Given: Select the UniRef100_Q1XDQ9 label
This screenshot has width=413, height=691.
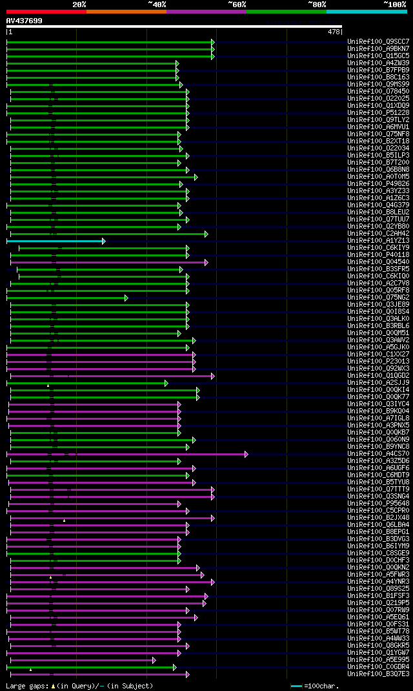Looking at the screenshot, I should click(378, 106).
